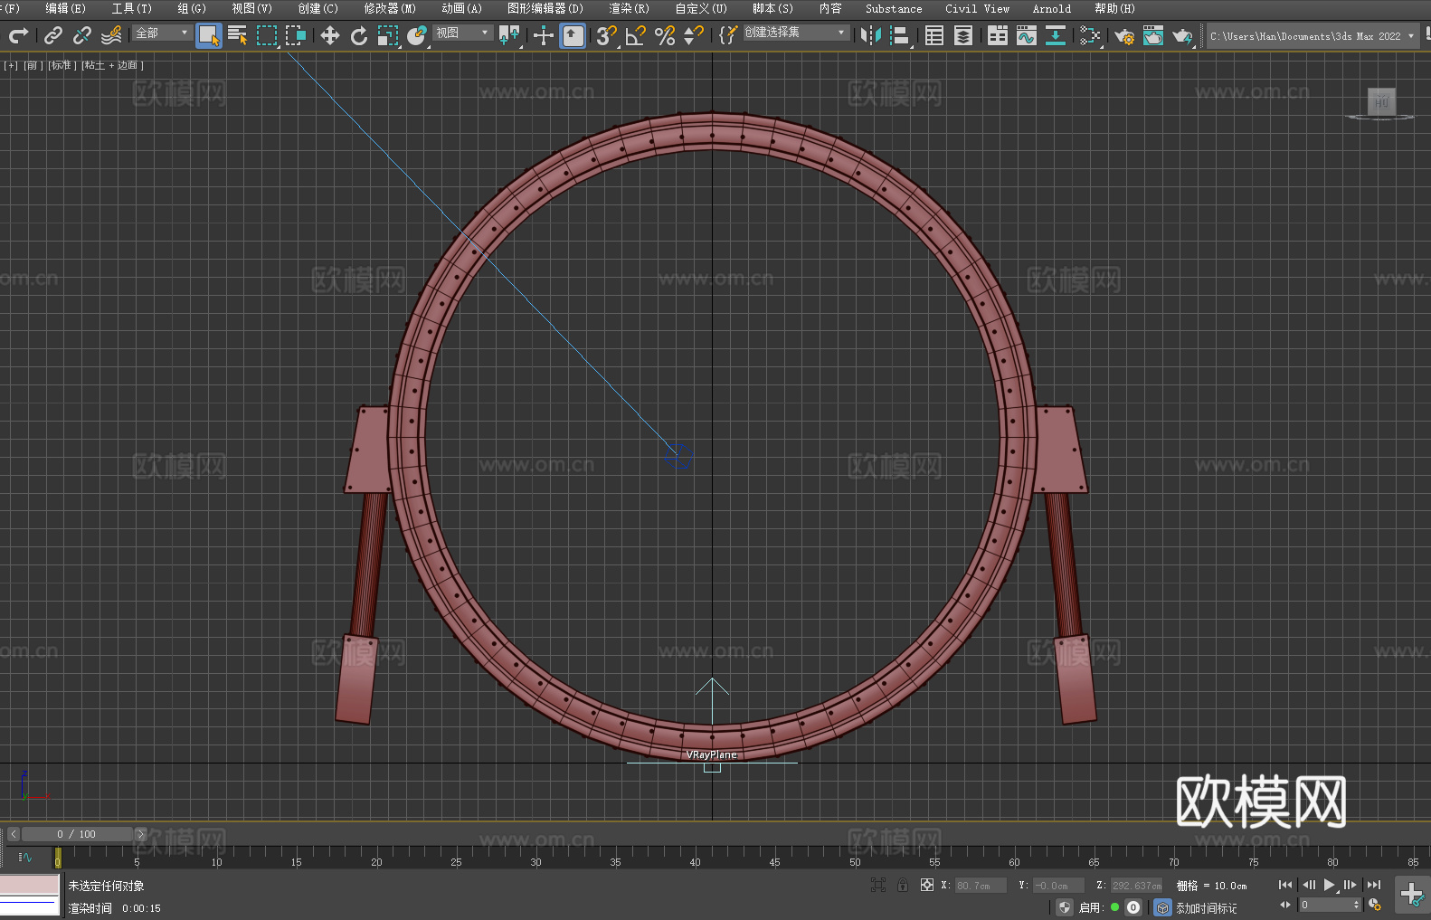Open the Curve Editor icon

[x=1026, y=35]
